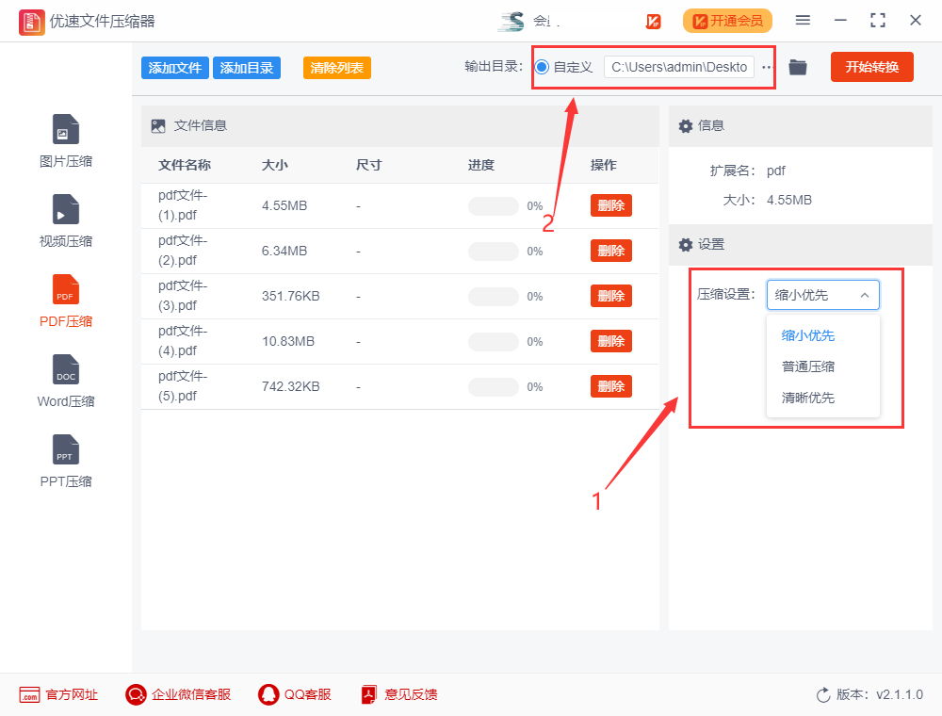The image size is (942, 716).
Task: Click the 文件信息 image icon
Action: click(158, 126)
